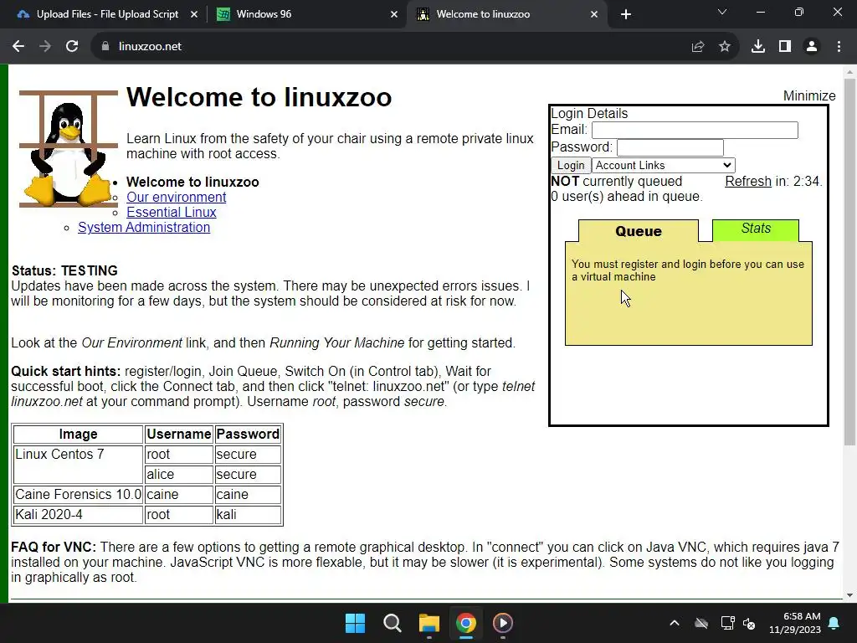Open the clock and date panel
Screen dimensions: 857x643
795,623
